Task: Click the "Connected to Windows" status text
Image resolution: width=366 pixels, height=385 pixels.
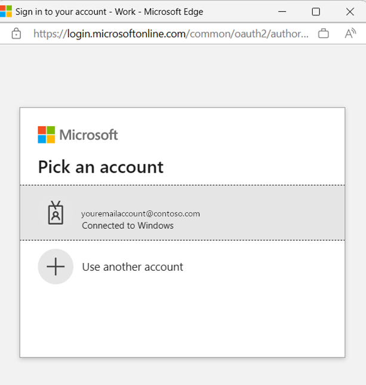Action: [x=128, y=225]
